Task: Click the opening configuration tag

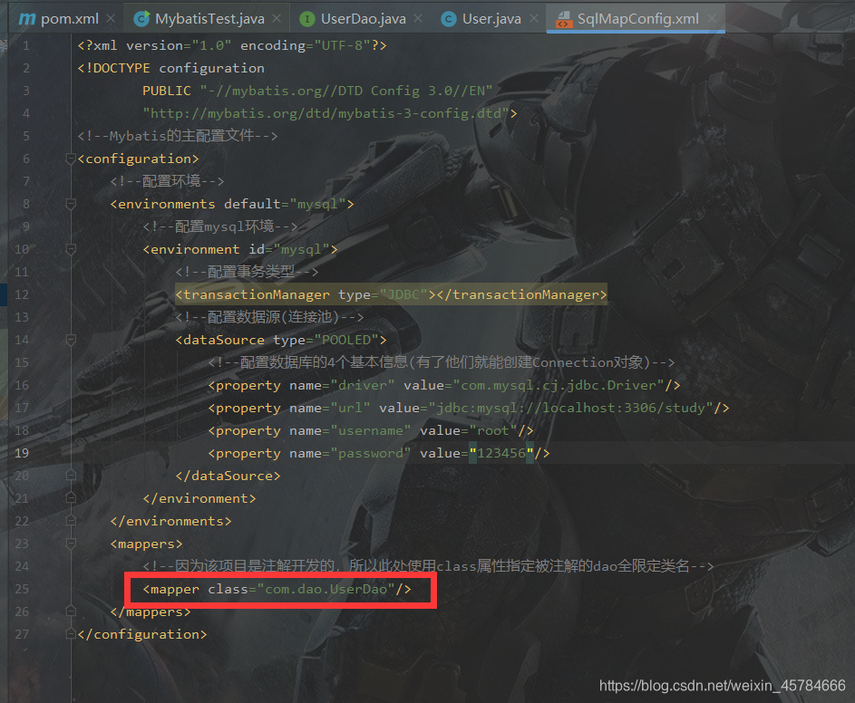Action: tap(139, 159)
